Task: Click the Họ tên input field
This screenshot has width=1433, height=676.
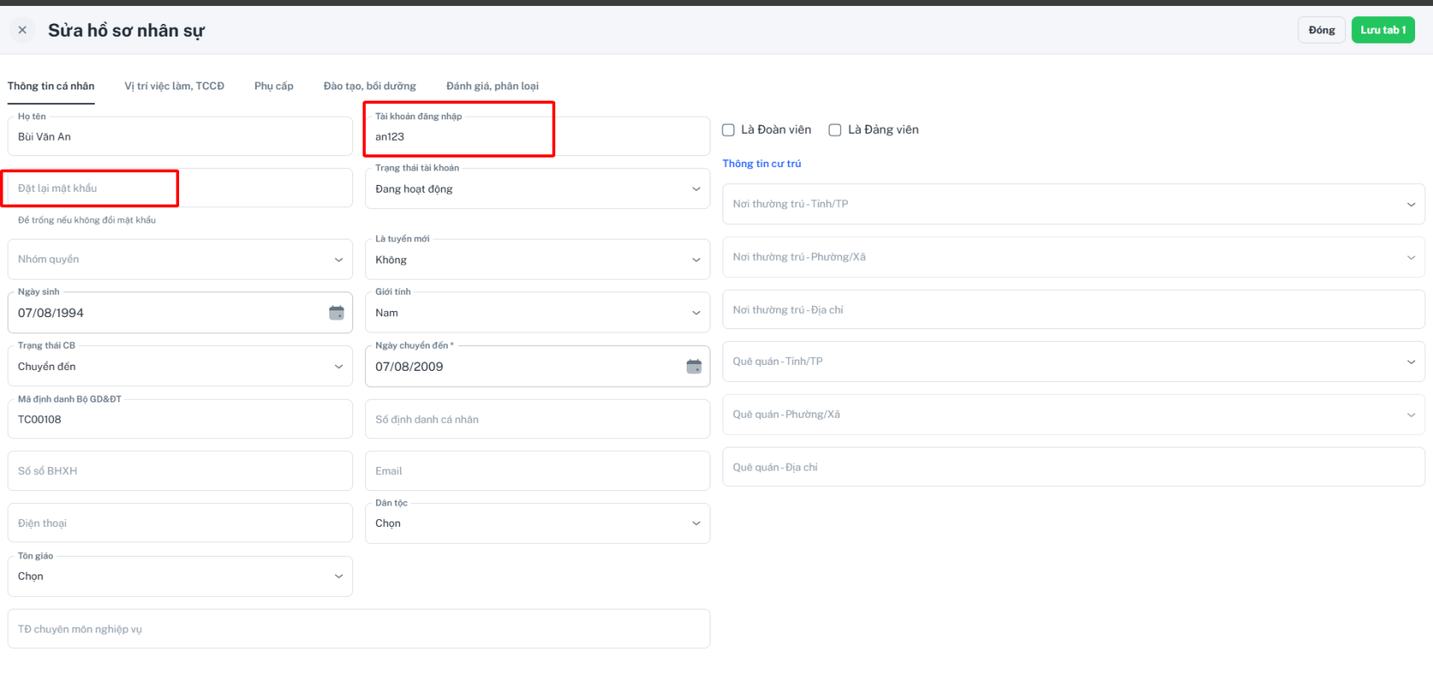Action: [180, 136]
